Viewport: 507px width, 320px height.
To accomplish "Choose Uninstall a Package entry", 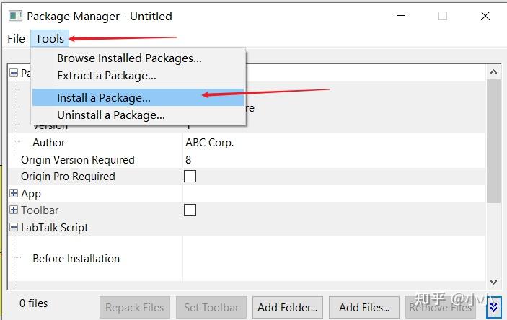I will (111, 115).
